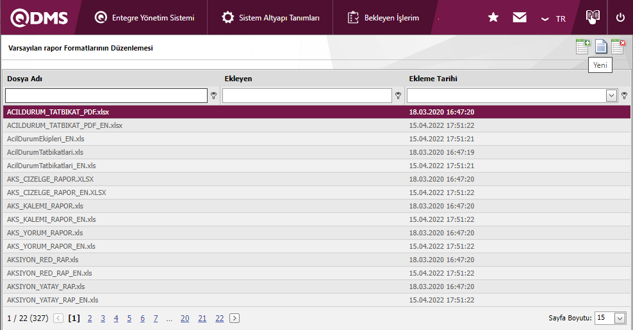Select row AKS_CIZELGE_RAPOR_EN.XLSX
The height and width of the screenshot is (330, 633).
pyautogui.click(x=316, y=192)
